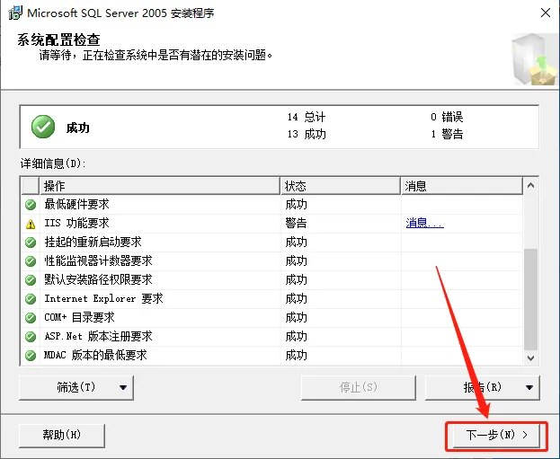Viewport: 560px width, 459px height.
Task: Select the COM+ 目录要求 row text
Action: point(79,317)
